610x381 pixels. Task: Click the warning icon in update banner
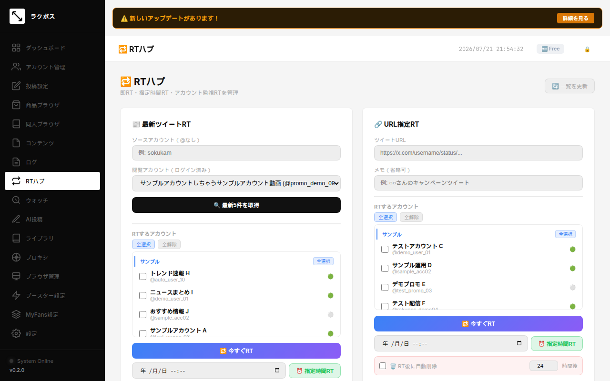click(x=124, y=19)
